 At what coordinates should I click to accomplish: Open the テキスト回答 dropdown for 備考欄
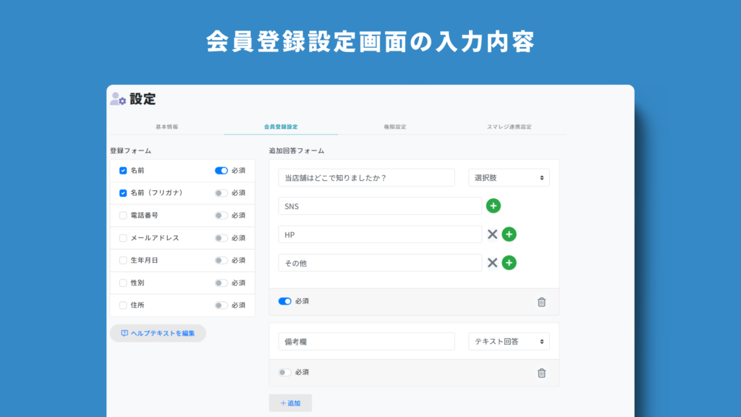click(x=509, y=341)
